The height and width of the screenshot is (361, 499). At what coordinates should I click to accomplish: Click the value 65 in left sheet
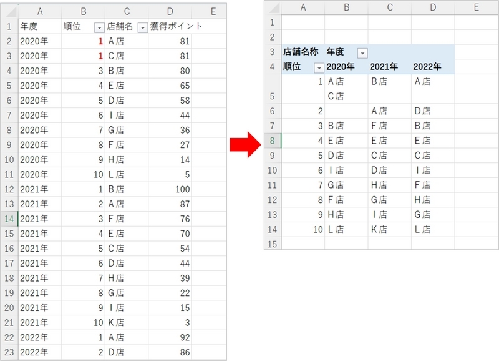(x=170, y=86)
